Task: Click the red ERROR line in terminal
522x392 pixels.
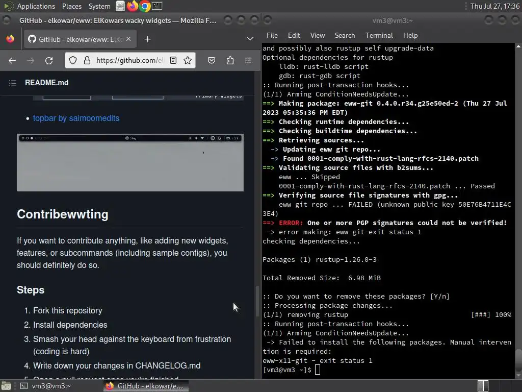Action: 384,223
